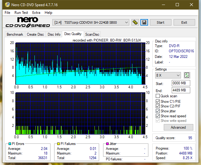Click the yellow PI Failures legend swatch
This screenshot has height=165, width=201.
[x=58, y=144]
